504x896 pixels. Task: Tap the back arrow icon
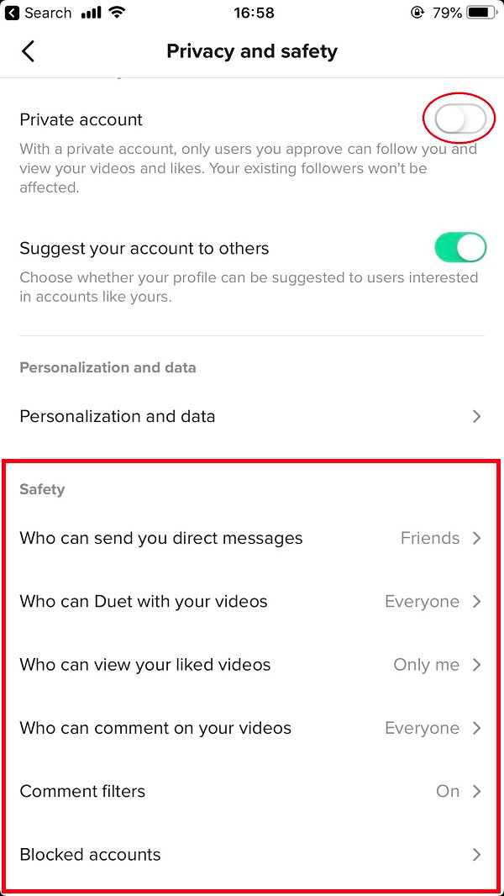coord(28,51)
